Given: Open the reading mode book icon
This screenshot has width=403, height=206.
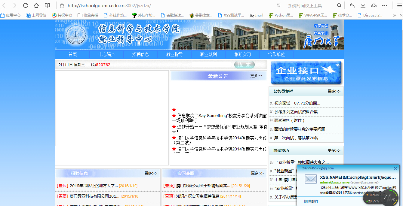Looking at the screenshot, I should pos(47,5).
